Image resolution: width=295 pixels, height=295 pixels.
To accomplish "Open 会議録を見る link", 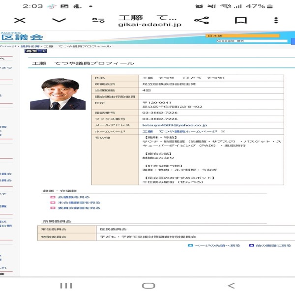I will 74,197.
